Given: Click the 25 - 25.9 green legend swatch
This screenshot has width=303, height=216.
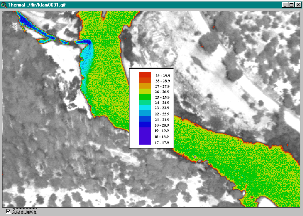Looking at the screenshot, I should click(145, 97).
